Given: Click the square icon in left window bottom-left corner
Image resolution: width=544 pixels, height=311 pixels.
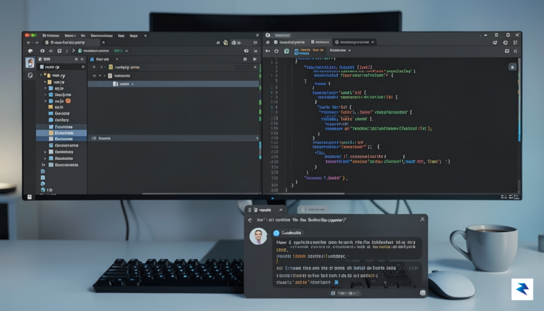Looking at the screenshot, I should click(30, 197).
